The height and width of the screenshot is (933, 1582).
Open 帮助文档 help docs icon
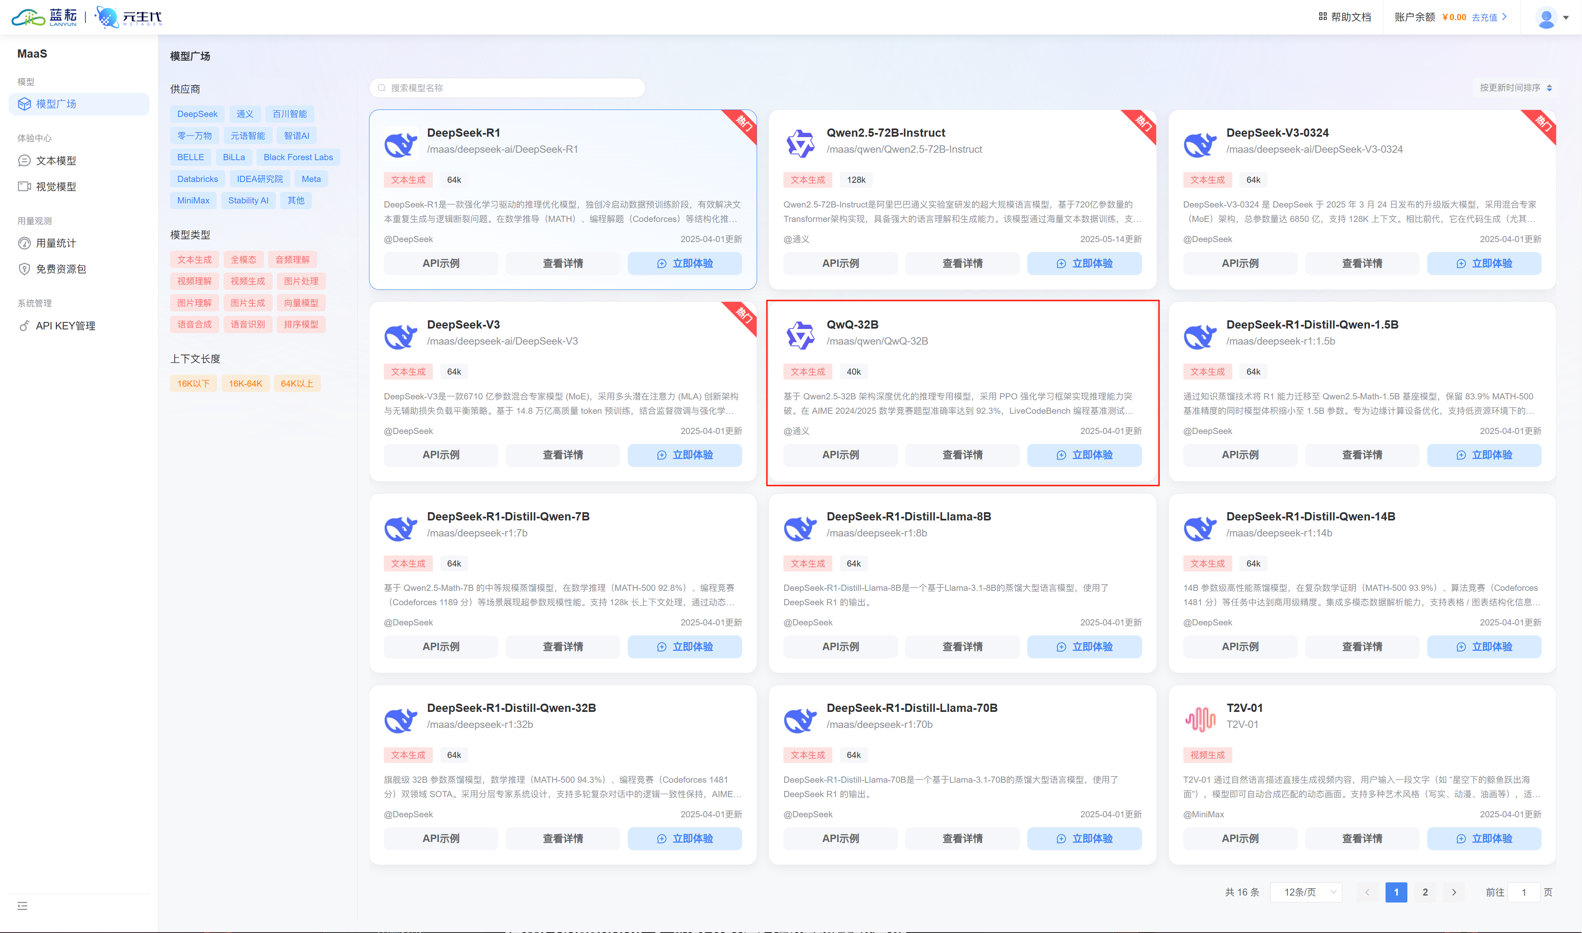1323,17
